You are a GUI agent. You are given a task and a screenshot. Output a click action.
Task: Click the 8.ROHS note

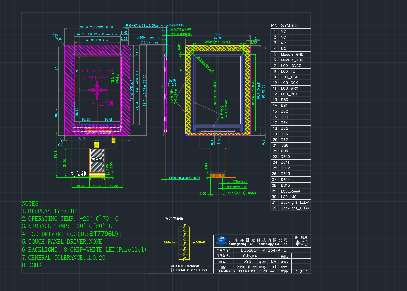[x=31, y=265]
